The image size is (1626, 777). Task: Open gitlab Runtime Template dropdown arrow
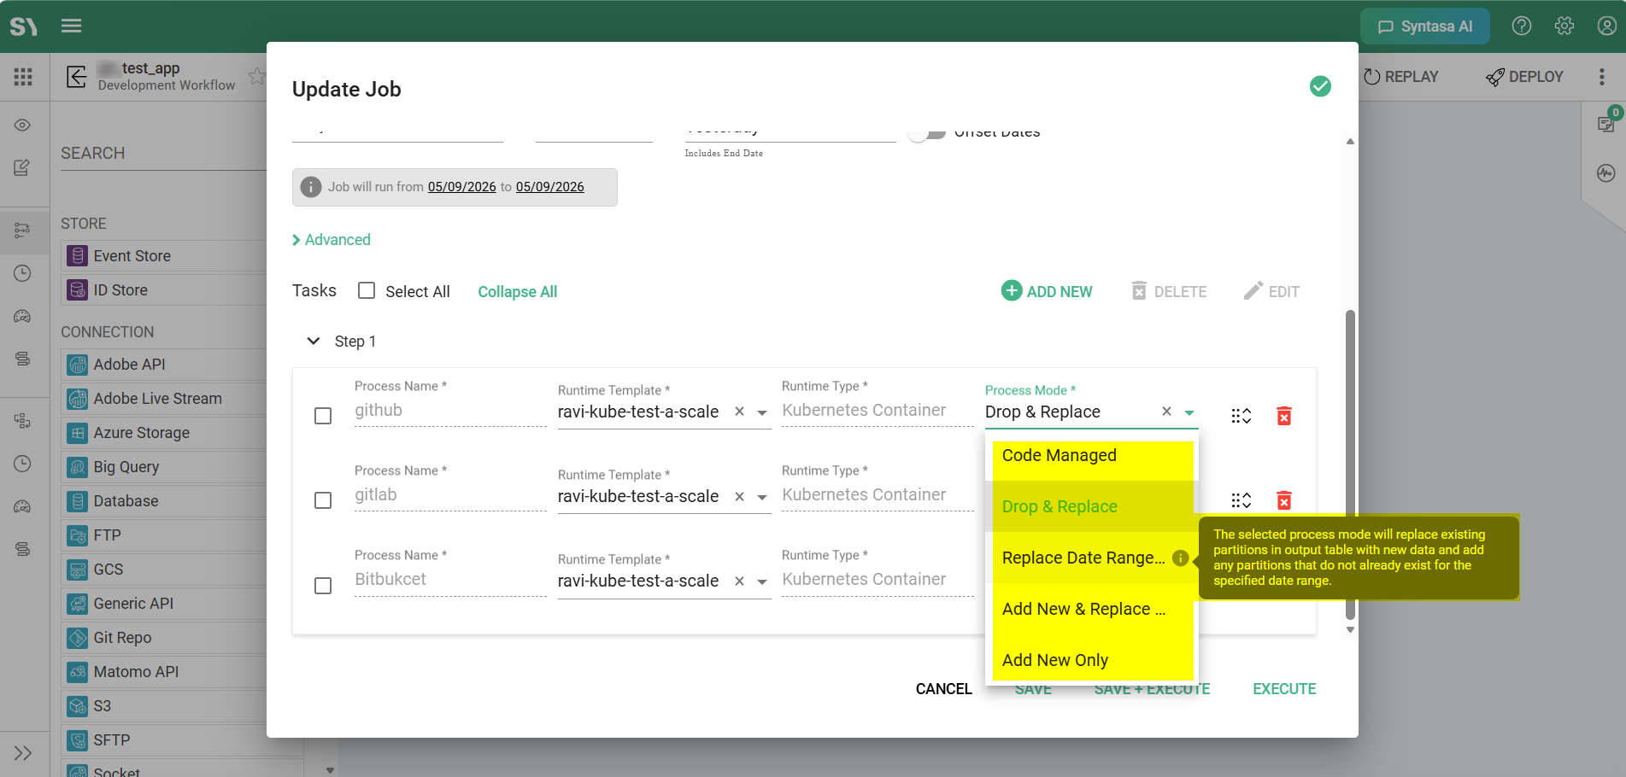click(x=762, y=497)
